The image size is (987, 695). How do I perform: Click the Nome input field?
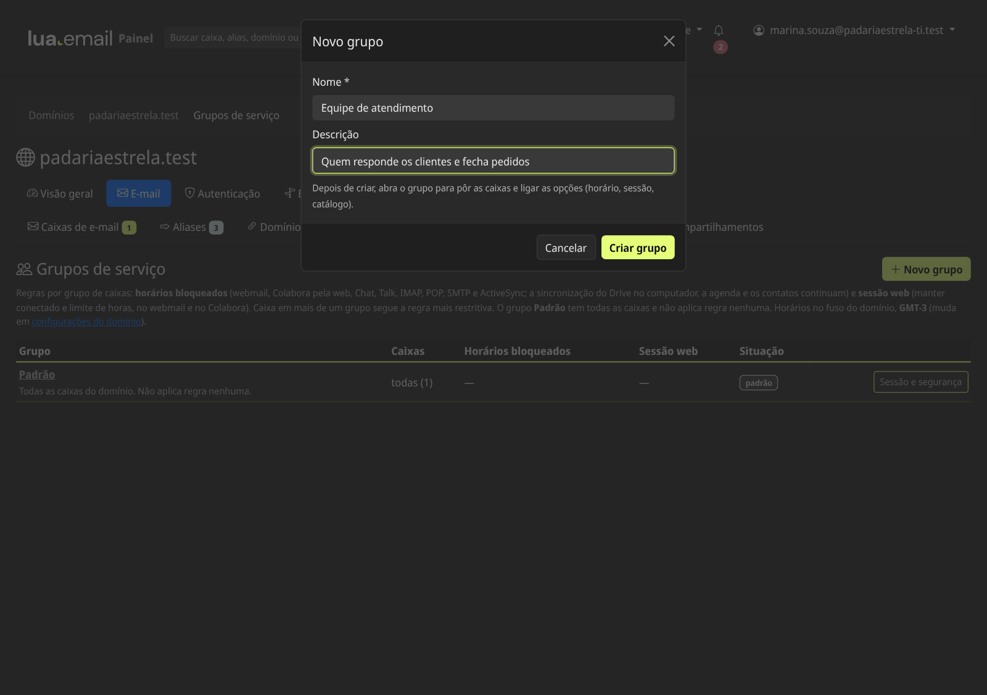[x=493, y=108]
